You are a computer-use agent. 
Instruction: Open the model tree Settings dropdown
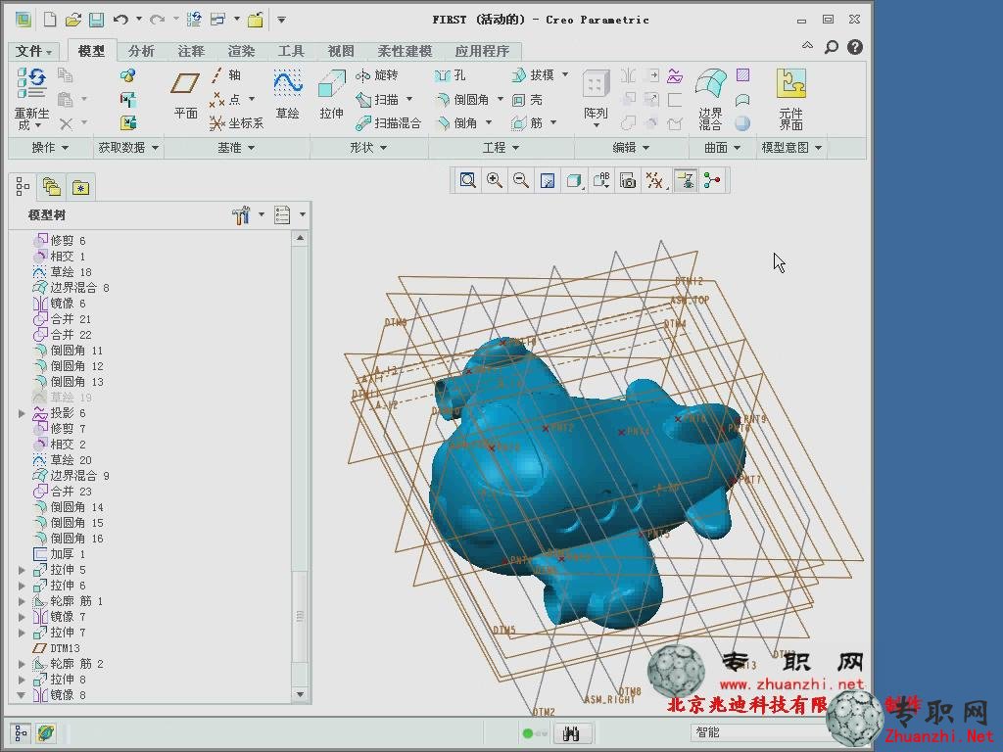pos(247,215)
